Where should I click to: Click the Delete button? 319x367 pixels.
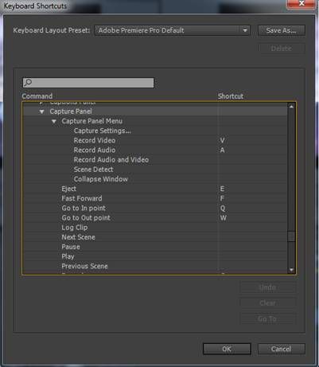click(x=282, y=49)
